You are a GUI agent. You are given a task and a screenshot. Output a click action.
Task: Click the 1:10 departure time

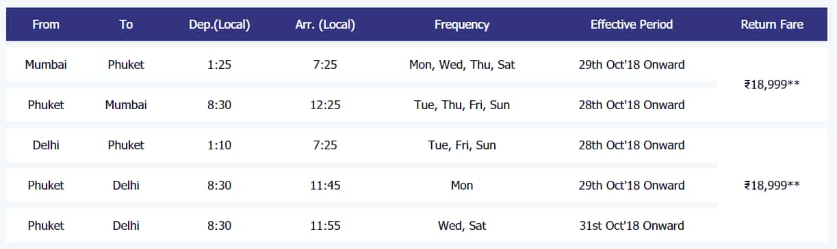tap(220, 145)
